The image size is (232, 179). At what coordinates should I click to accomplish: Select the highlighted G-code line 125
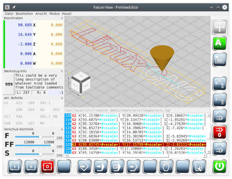pos(135,144)
